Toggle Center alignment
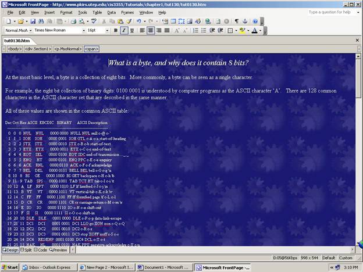Viewport: 363px width, 272px height. pyautogui.click(x=151, y=31)
